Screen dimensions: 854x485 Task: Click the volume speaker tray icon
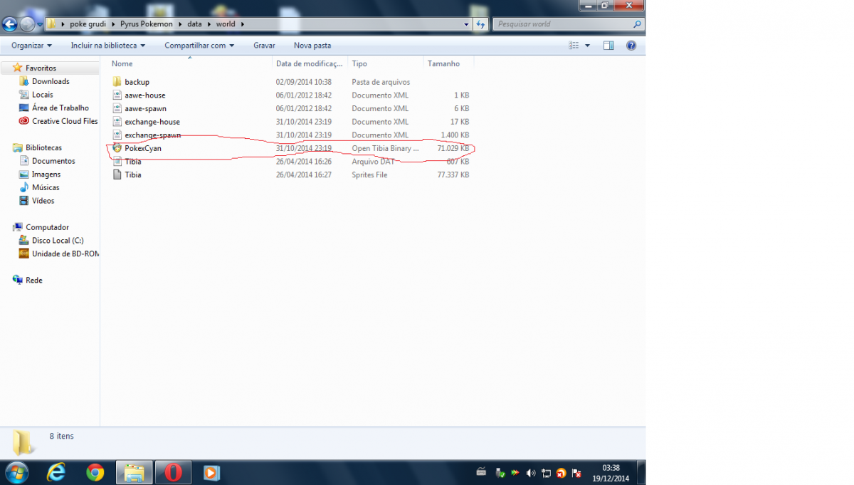(x=531, y=473)
